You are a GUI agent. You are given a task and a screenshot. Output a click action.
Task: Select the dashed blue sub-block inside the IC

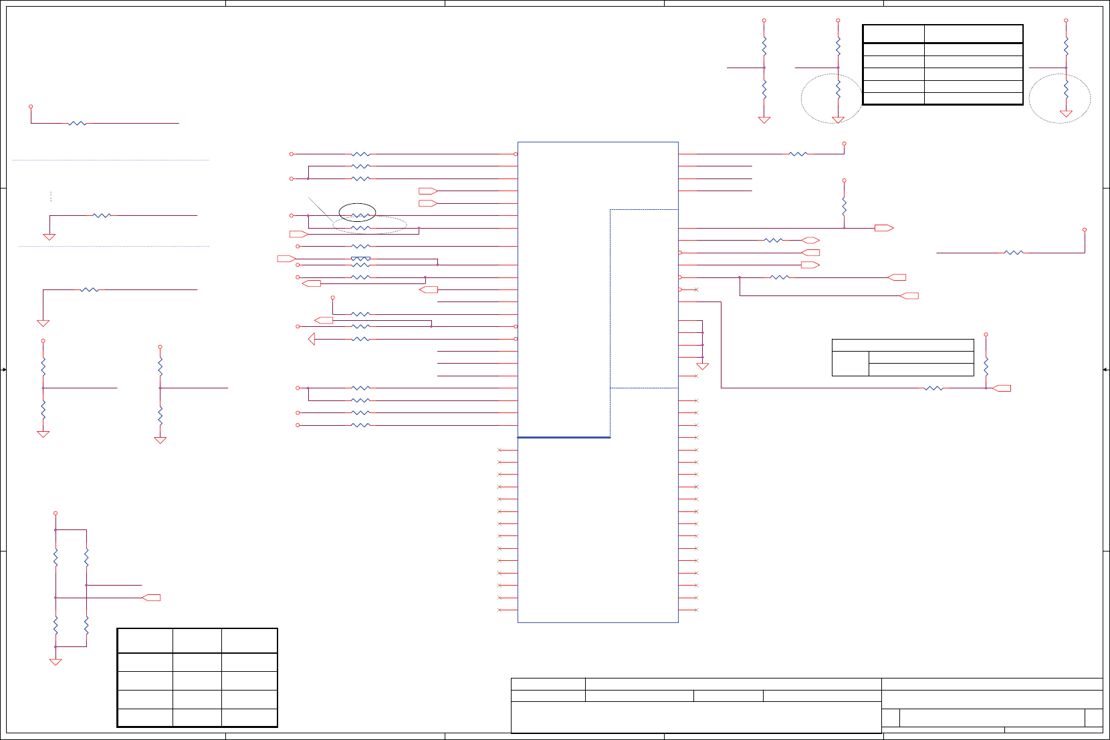click(x=644, y=299)
